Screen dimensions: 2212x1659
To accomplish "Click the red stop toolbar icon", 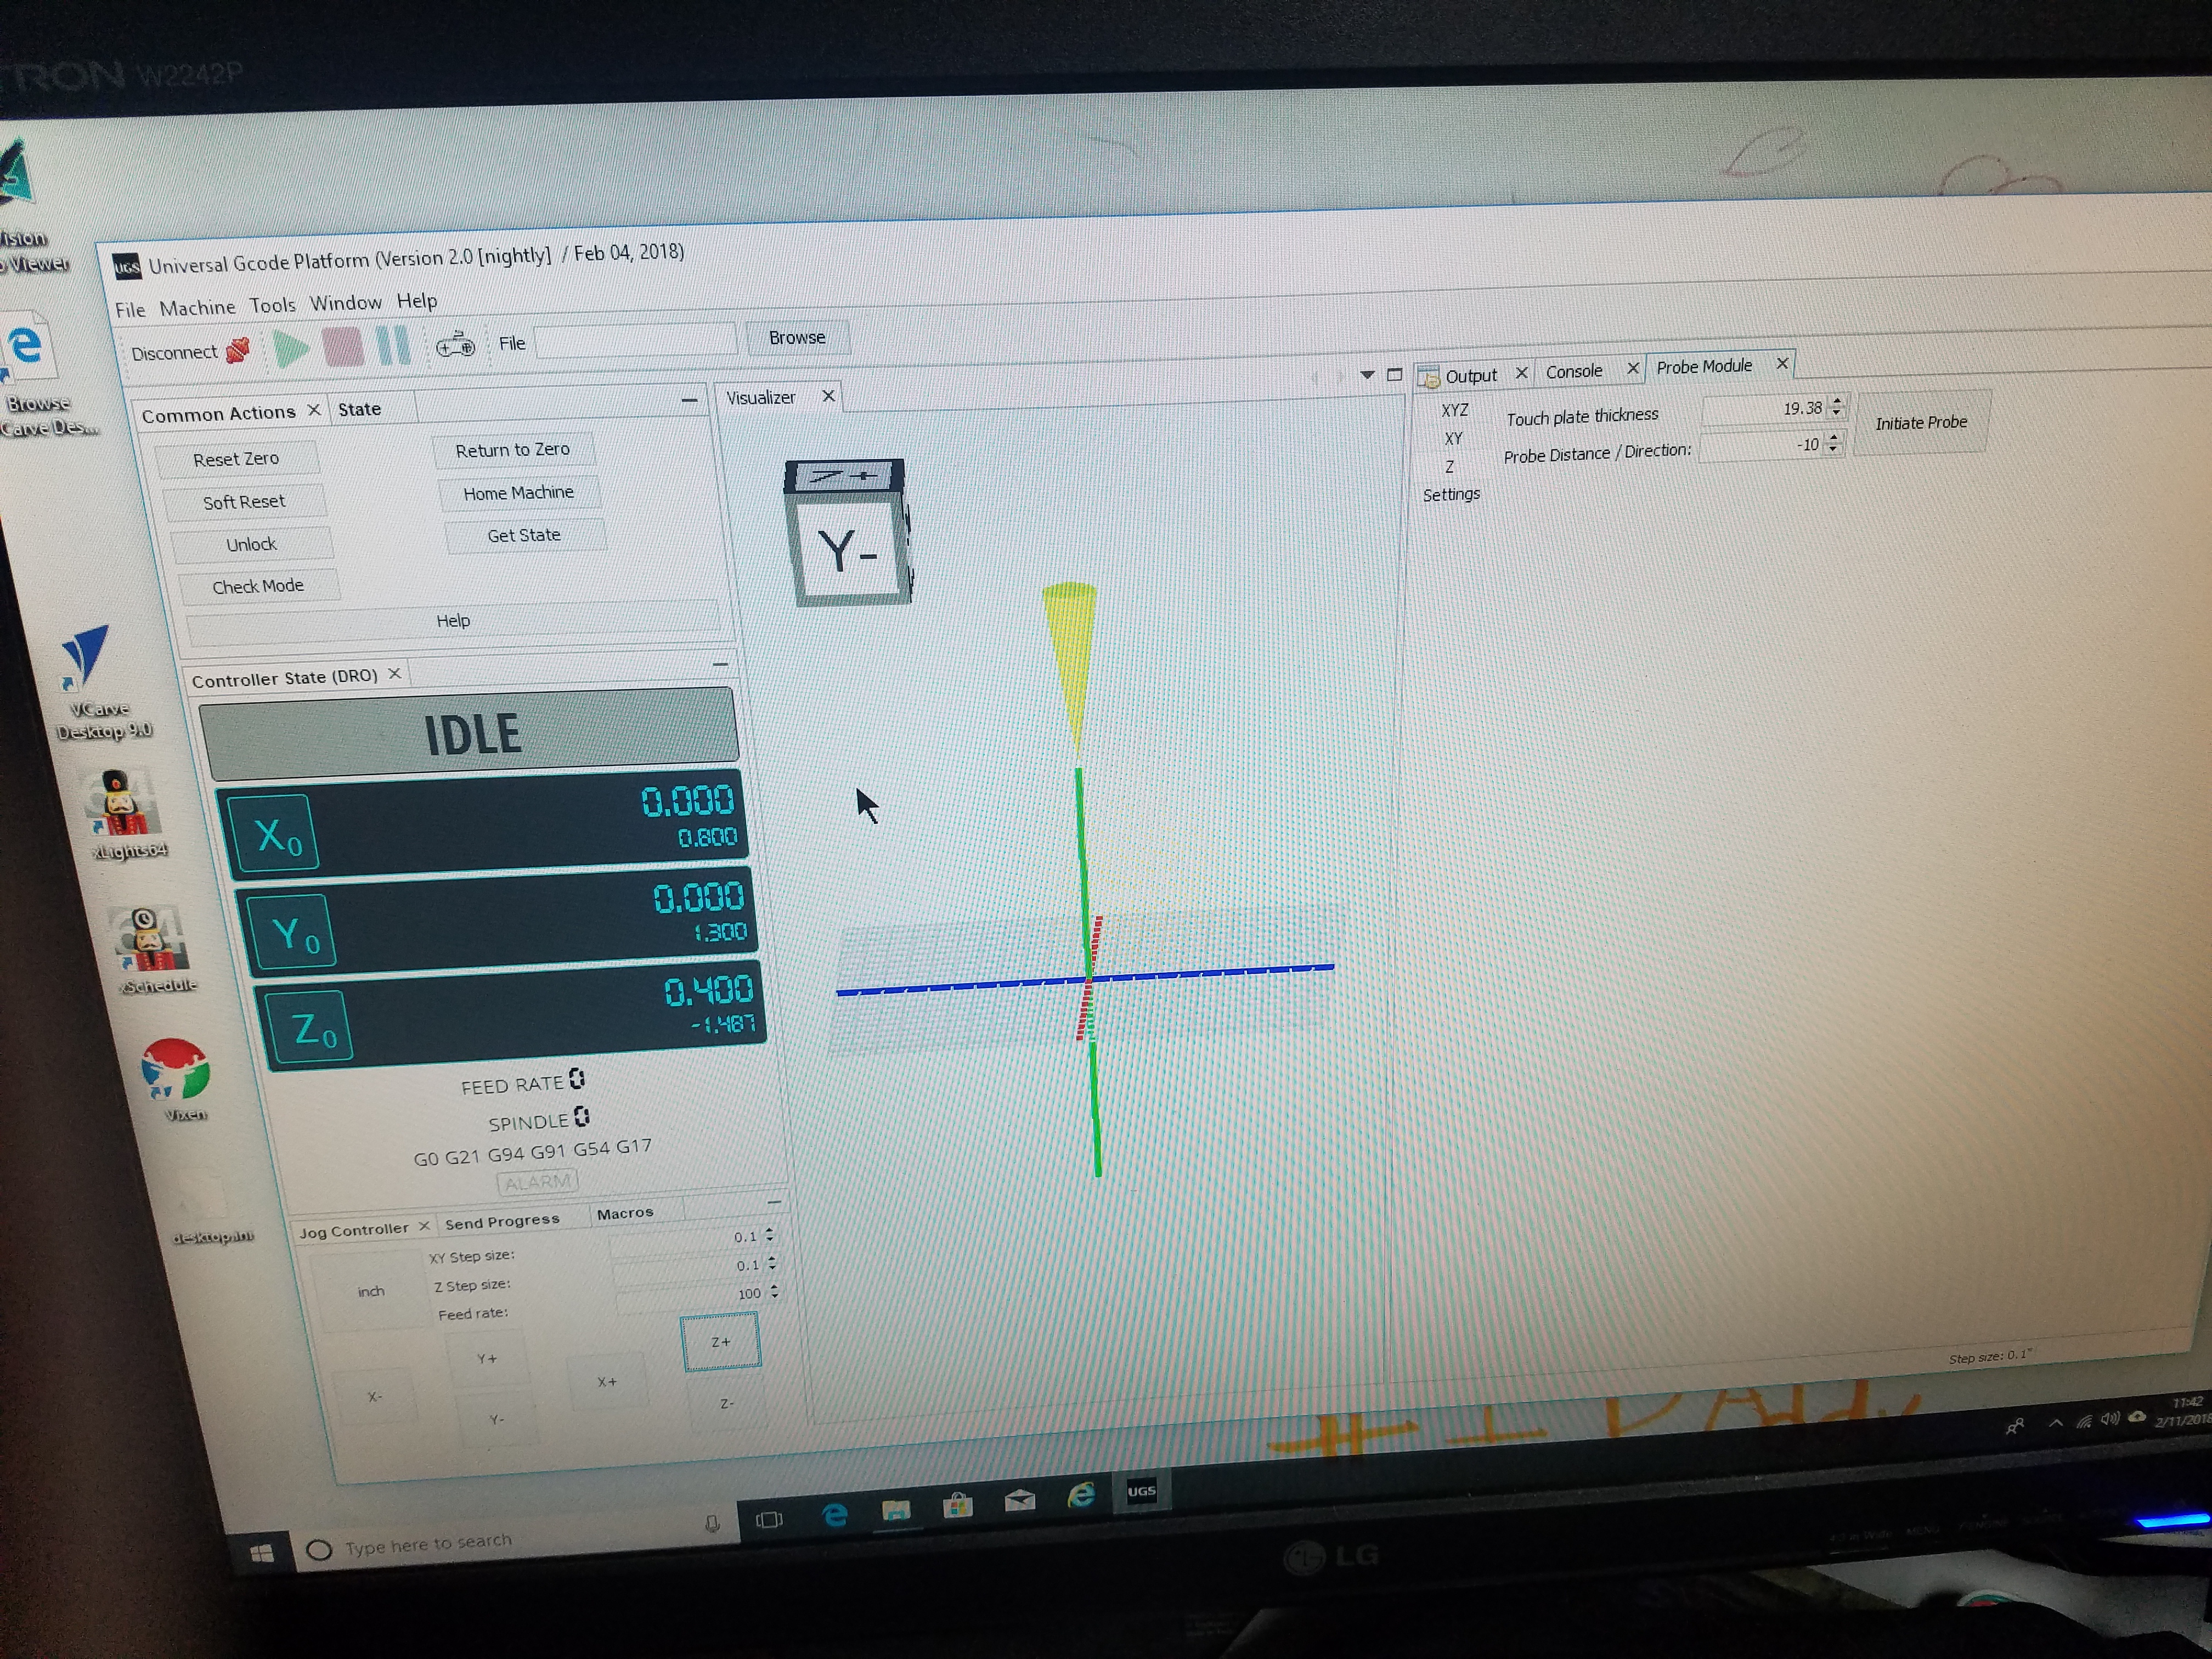I will click(343, 346).
